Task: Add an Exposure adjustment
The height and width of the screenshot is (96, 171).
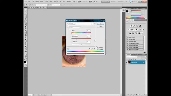Action: [140, 26]
